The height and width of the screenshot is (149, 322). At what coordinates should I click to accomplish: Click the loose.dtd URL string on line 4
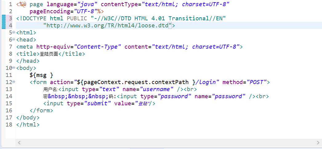click(x=107, y=26)
